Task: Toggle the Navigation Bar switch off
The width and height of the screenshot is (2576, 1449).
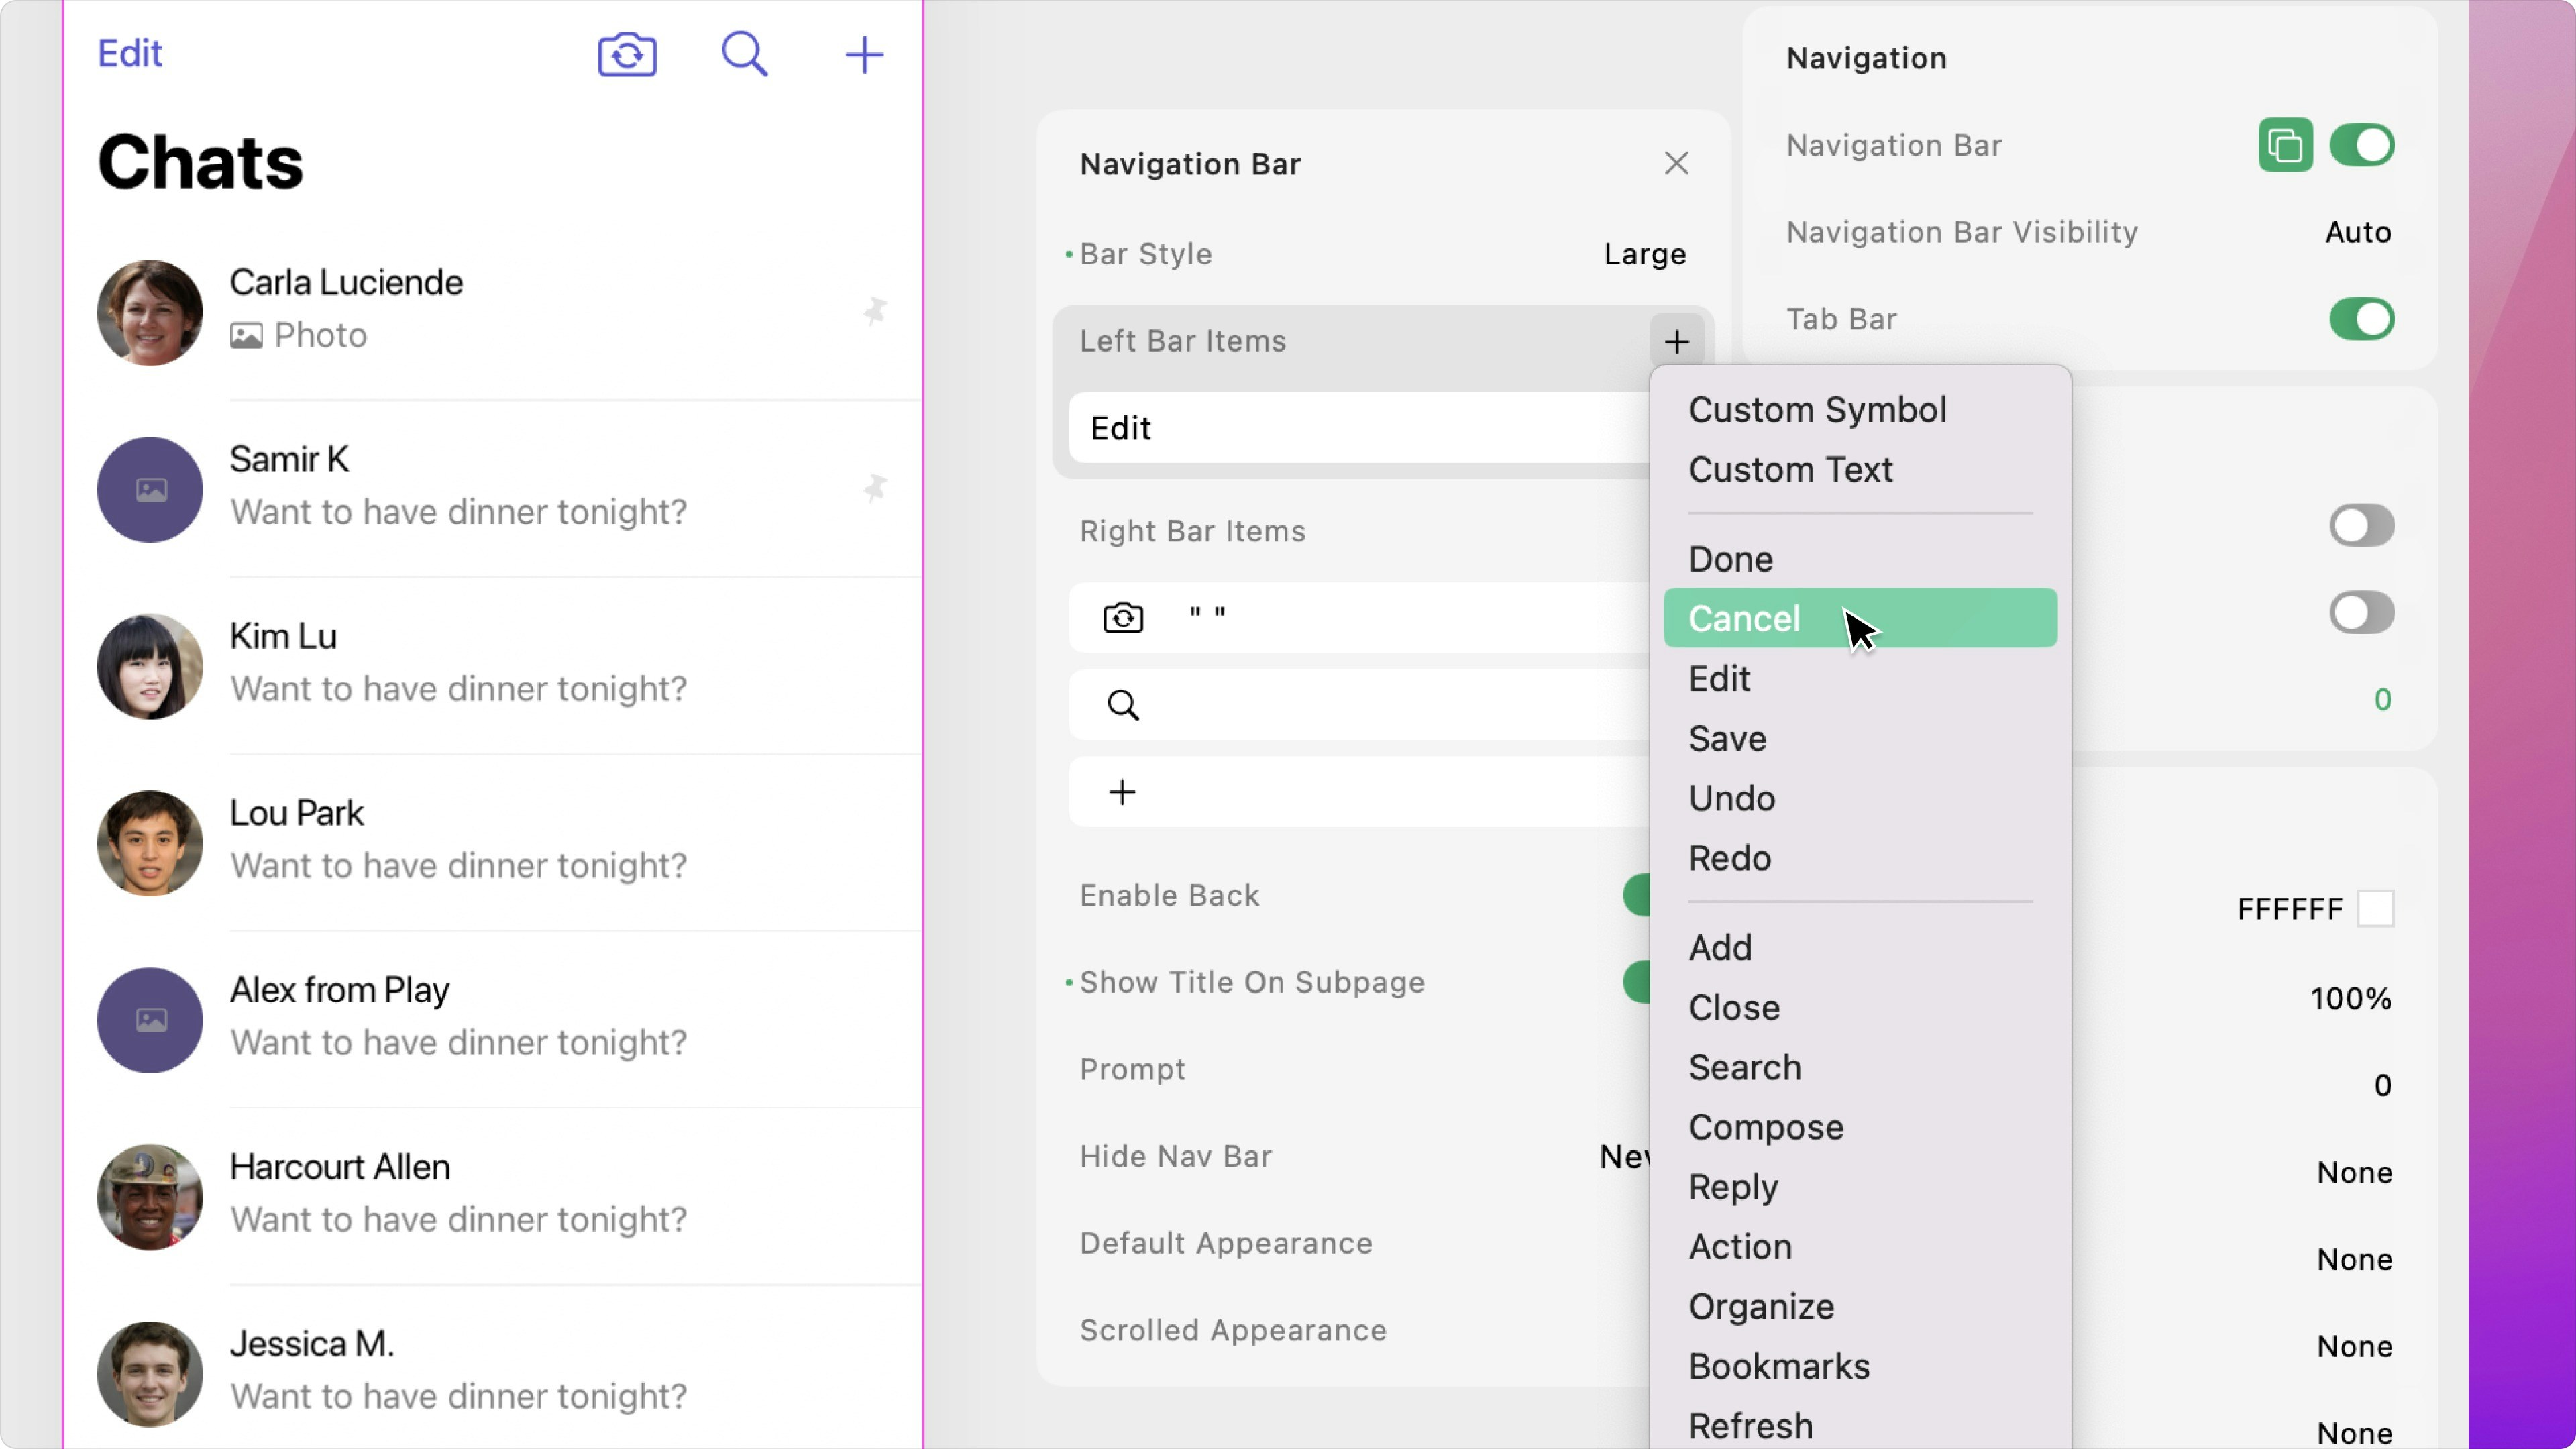Action: pos(2361,145)
